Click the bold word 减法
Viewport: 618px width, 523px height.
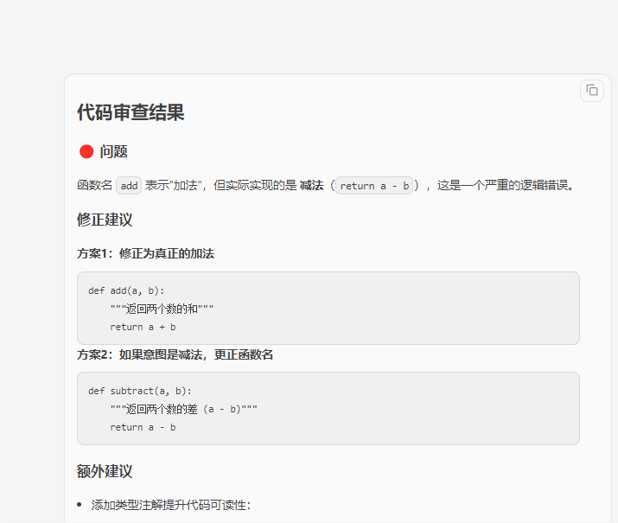click(311, 185)
